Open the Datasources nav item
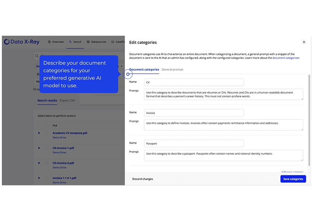Screen dimensions: 313x221 coord(96,42)
